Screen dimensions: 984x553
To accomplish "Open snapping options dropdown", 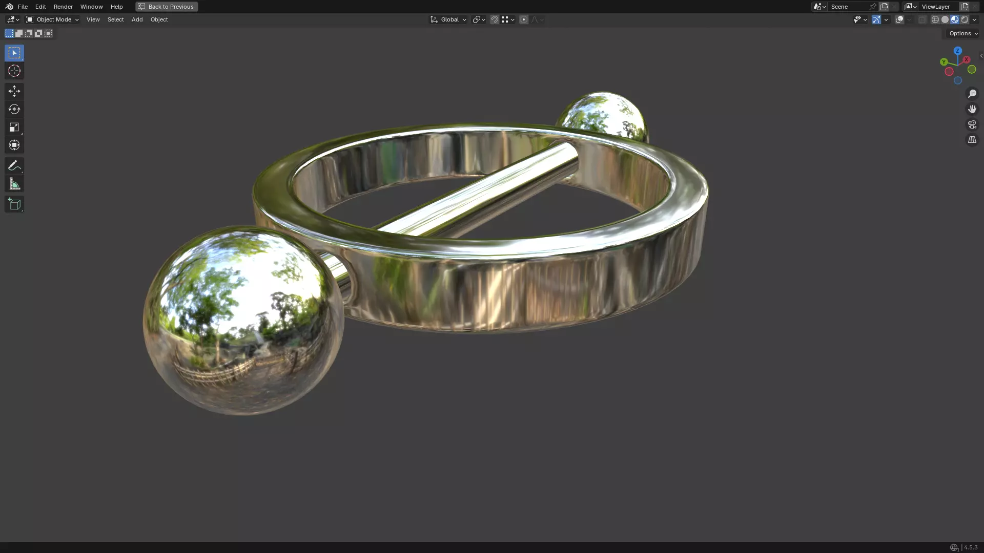I will click(508, 19).
